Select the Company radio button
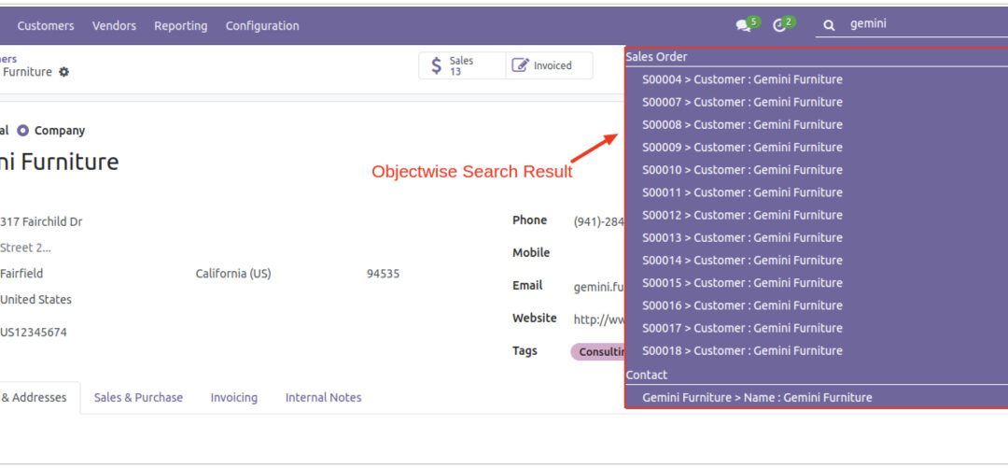Image resolution: width=1008 pixels, height=468 pixels. pyautogui.click(x=23, y=131)
